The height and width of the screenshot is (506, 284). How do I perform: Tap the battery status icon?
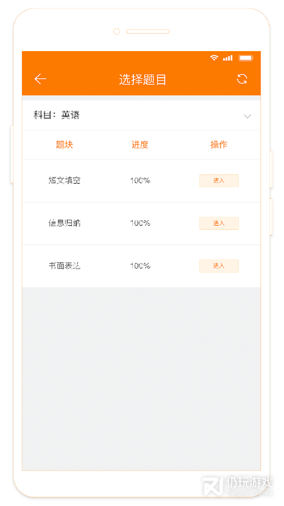coord(246,58)
